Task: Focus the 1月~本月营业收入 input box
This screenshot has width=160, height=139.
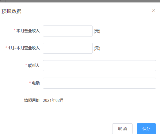Action: (68, 48)
